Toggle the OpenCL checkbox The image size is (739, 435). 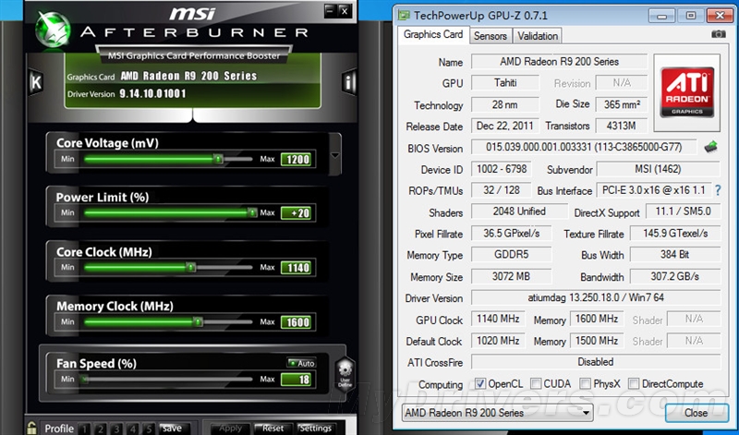(x=479, y=383)
